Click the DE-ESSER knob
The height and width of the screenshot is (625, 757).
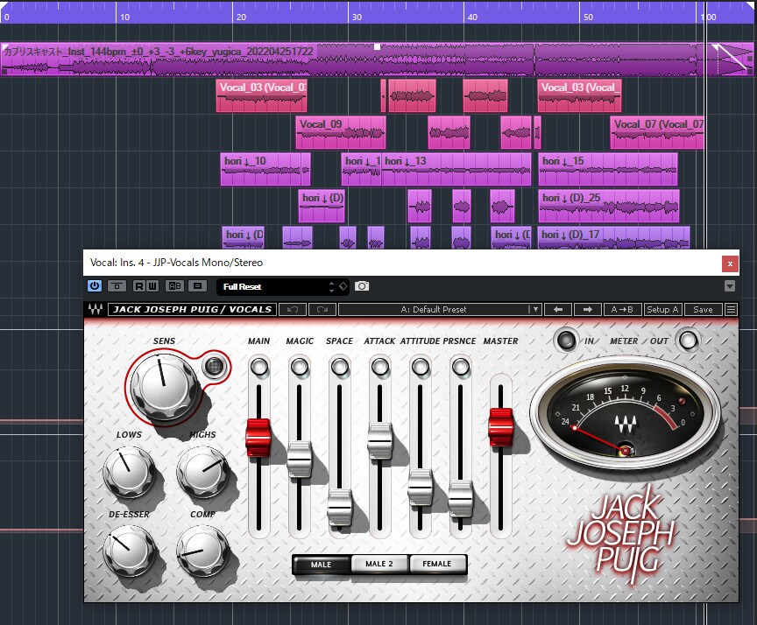coord(128,551)
